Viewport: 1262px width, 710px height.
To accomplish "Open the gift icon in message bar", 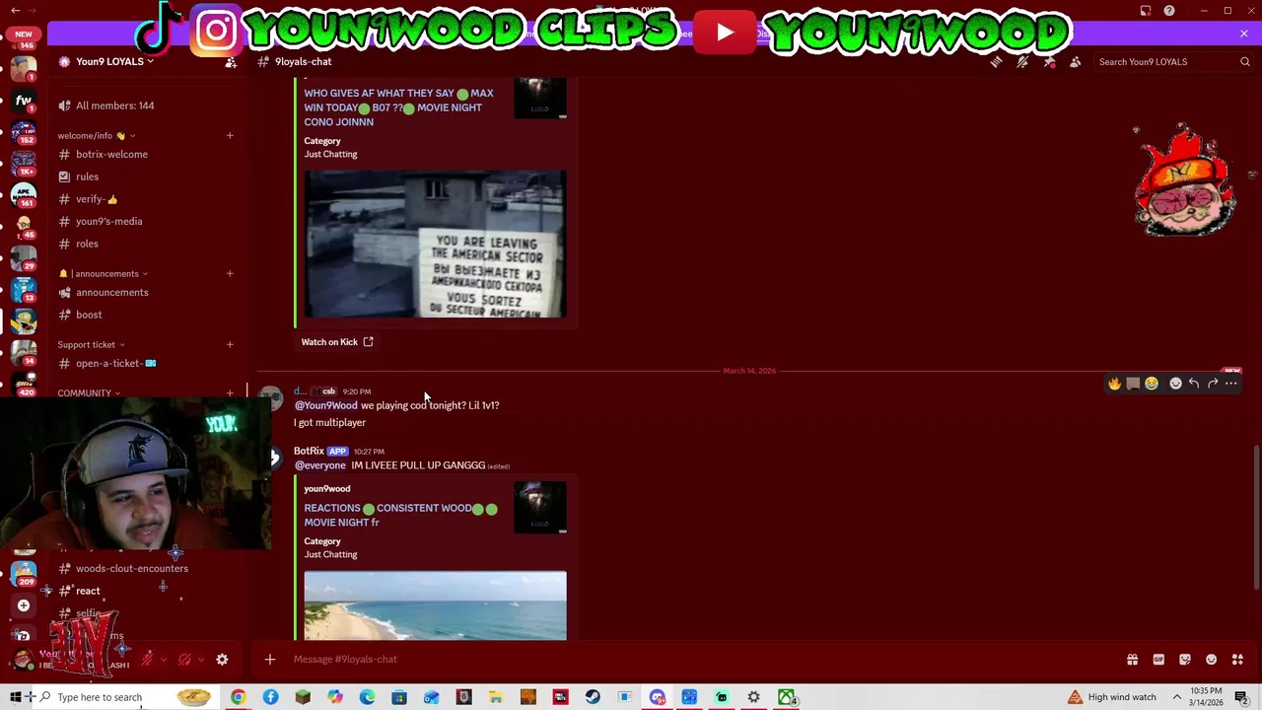I will [1132, 660].
